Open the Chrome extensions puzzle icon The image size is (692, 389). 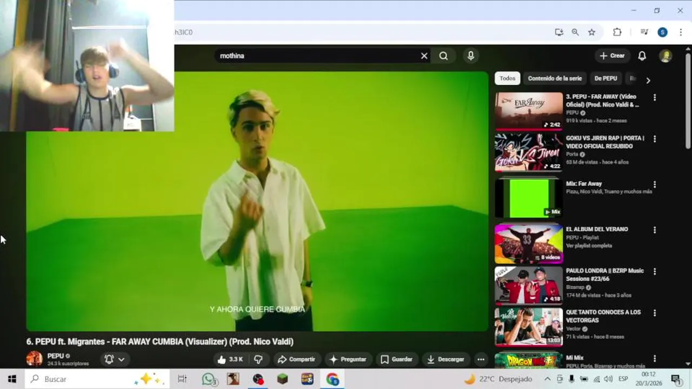(x=617, y=32)
